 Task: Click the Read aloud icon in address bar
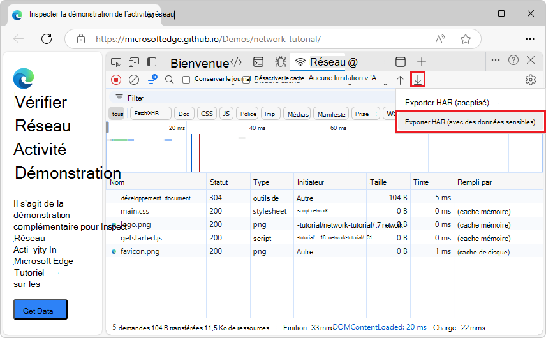click(440, 39)
